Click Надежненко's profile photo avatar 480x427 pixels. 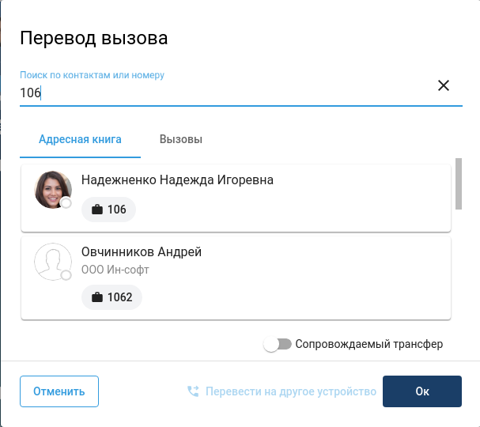pos(52,189)
